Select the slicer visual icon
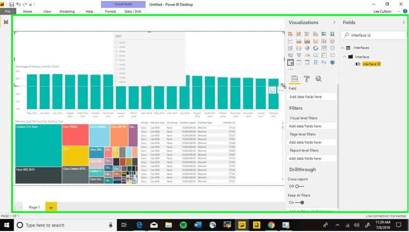Screen dimensions: 409x232 click(x=290, y=62)
